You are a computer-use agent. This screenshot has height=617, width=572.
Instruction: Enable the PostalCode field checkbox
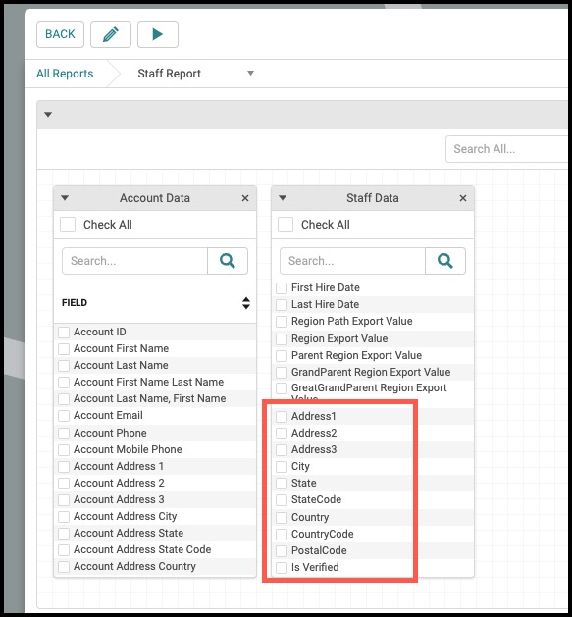tap(282, 551)
